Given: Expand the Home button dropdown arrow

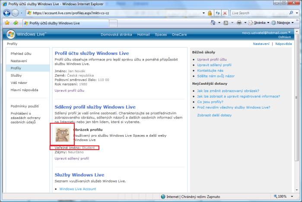Looking at the screenshot, I should (219, 23).
